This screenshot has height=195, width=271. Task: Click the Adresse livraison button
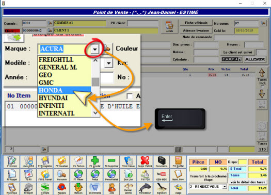[x=196, y=30]
